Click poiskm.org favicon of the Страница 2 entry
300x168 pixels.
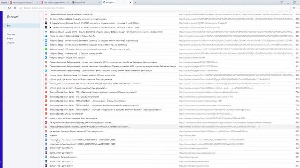point(46,41)
